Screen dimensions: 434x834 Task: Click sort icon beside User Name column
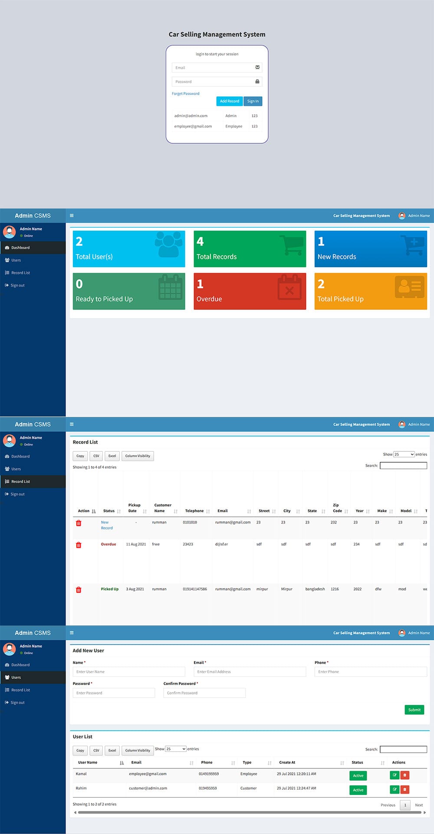122,763
